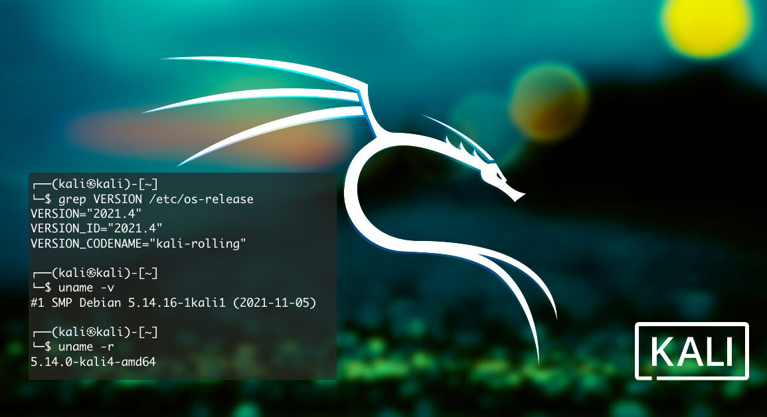Select the '5.14.0-kali4-amd64' kernel output
Viewport: 767px width, 417px height.
pyautogui.click(x=93, y=362)
